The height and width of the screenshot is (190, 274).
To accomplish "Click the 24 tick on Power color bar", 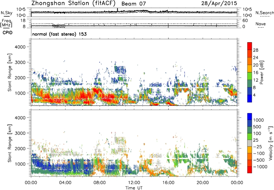I will (256, 58).
